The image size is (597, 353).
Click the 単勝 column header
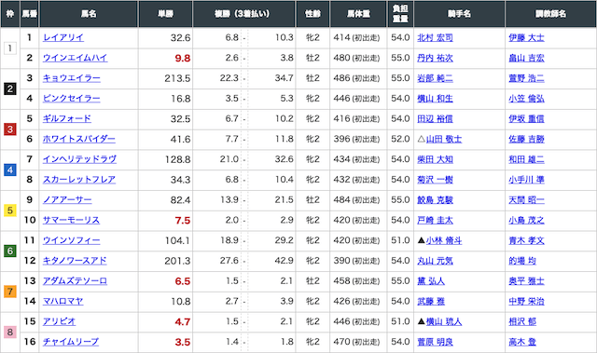[166, 14]
